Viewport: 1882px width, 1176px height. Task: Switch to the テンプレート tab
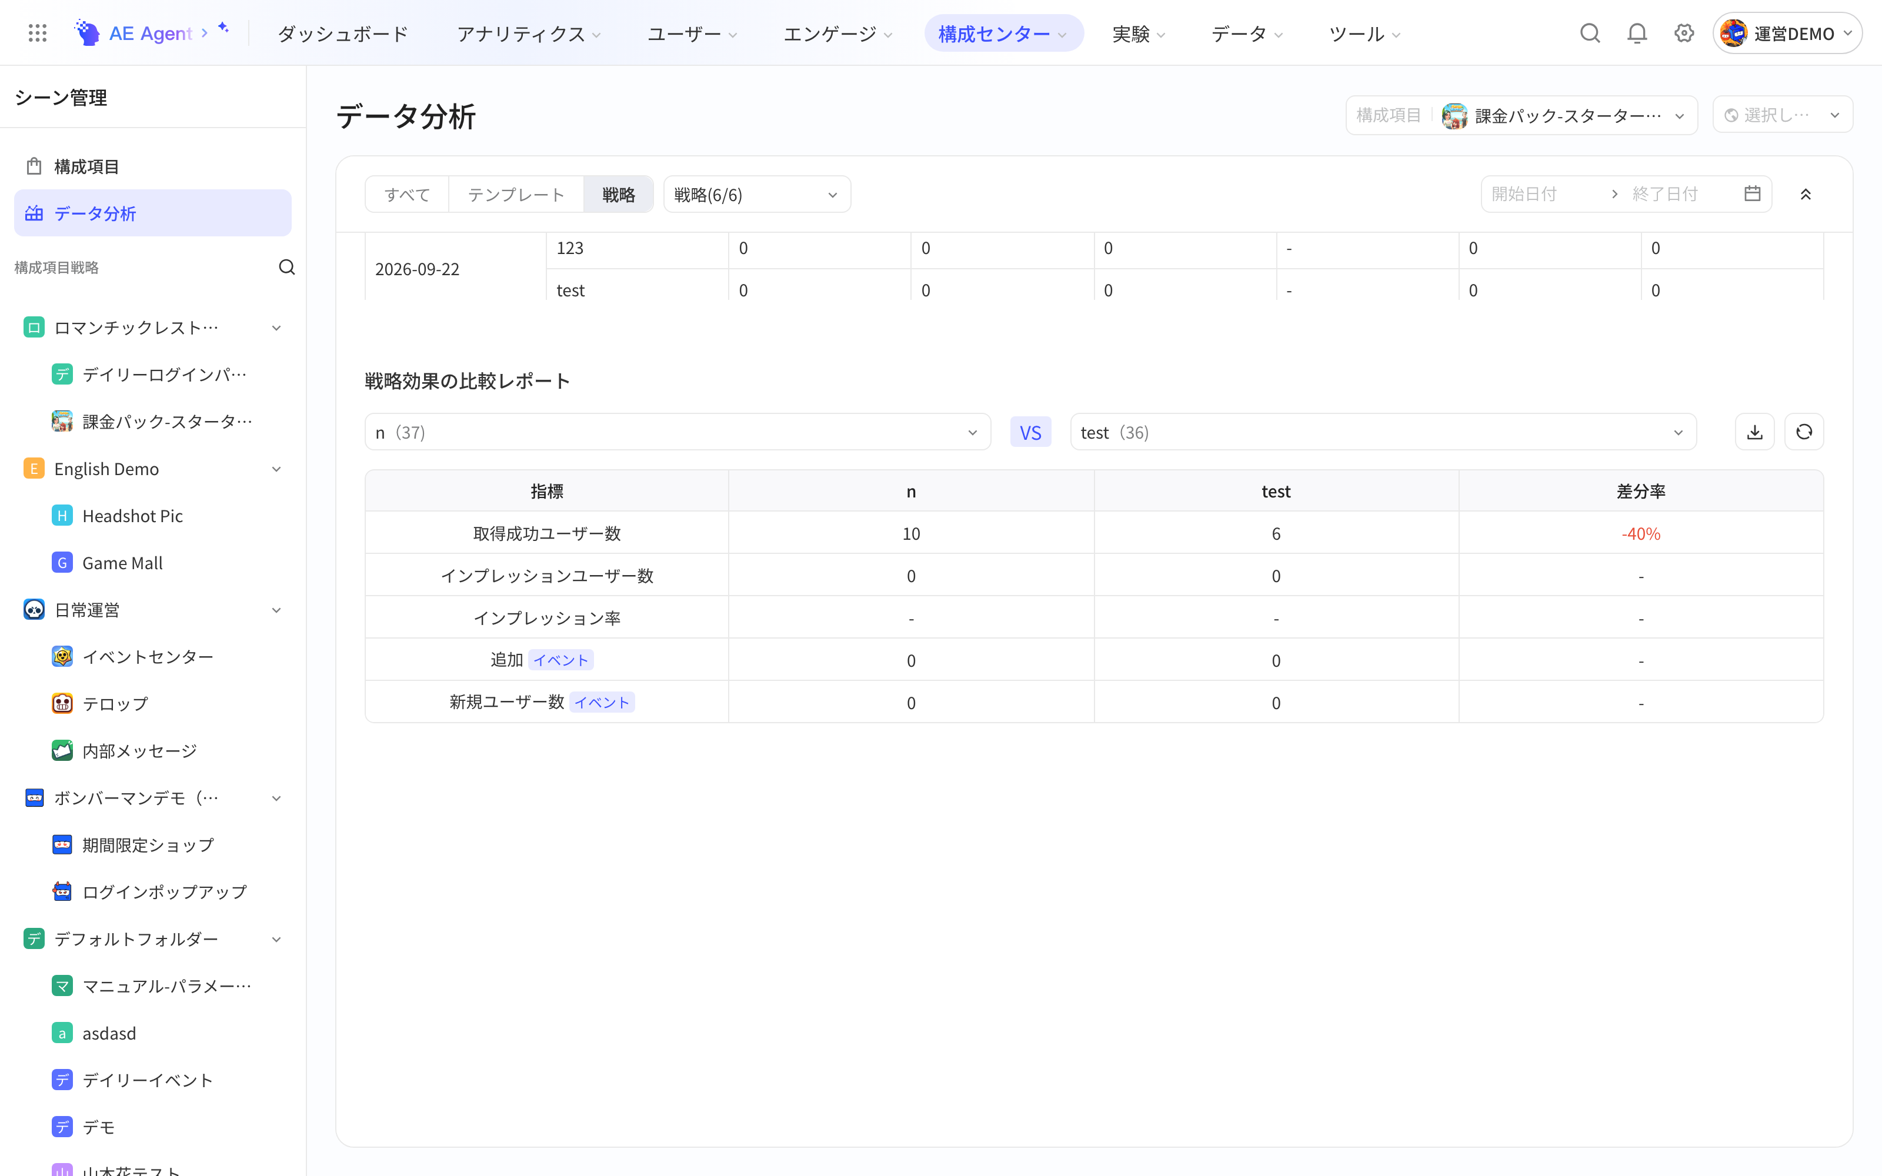tap(516, 195)
